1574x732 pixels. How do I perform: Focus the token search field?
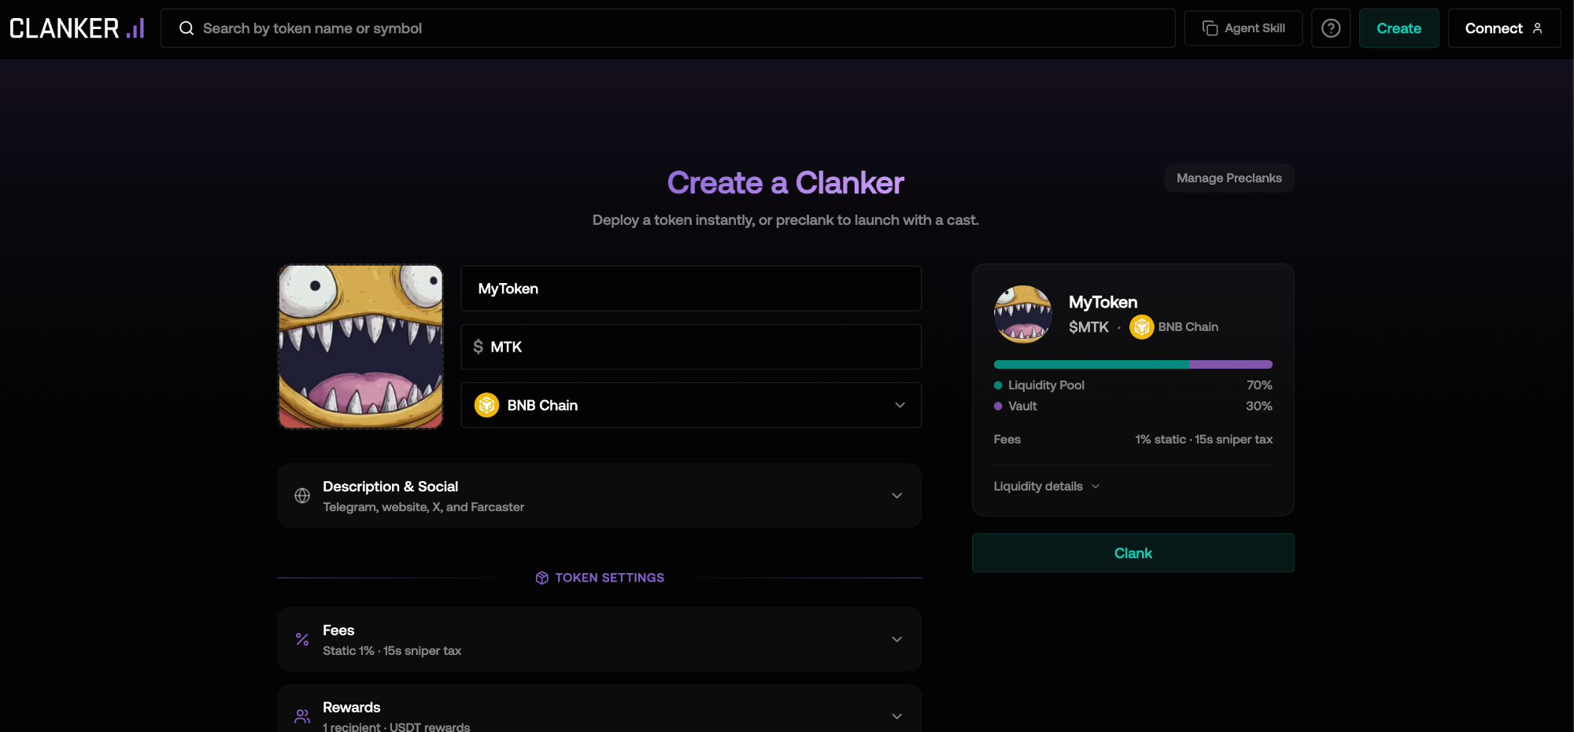(x=668, y=28)
